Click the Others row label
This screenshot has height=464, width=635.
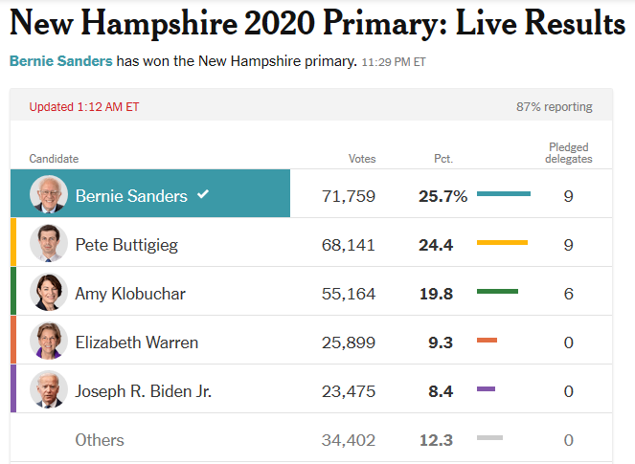(x=100, y=440)
